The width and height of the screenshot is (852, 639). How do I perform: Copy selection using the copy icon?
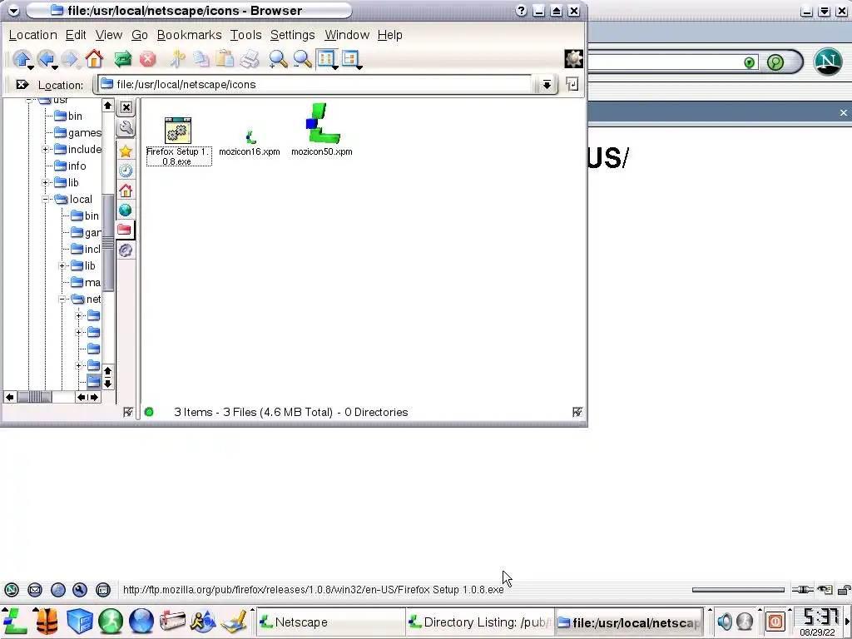pos(201,59)
